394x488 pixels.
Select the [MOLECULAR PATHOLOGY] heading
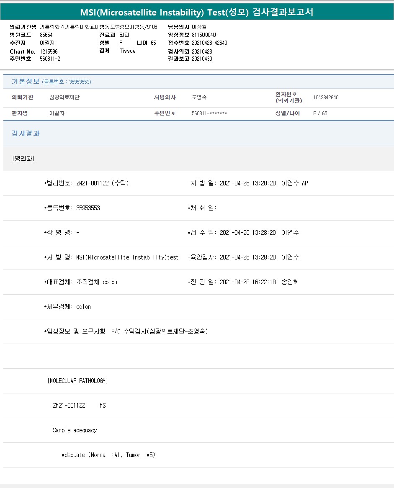[x=77, y=381]
